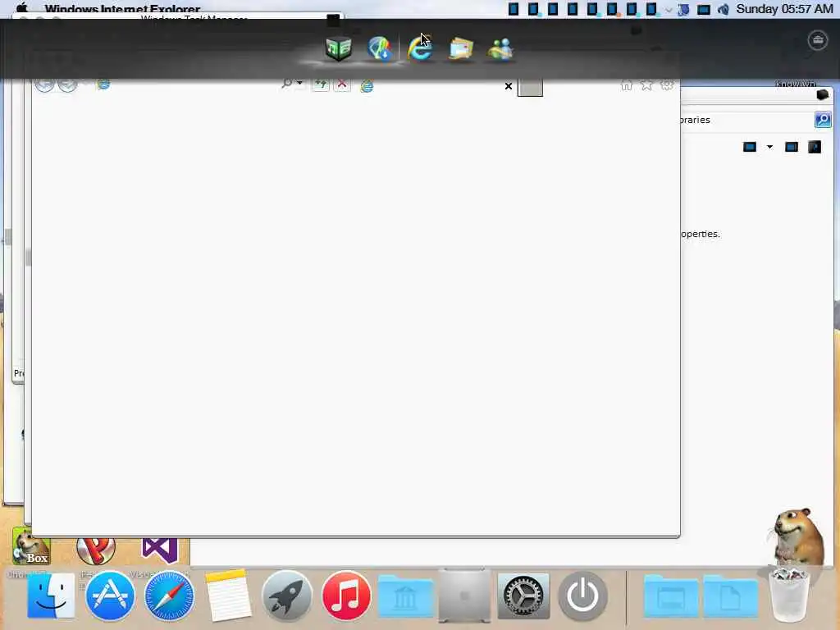Launch iTunes from the dock

coord(346,596)
